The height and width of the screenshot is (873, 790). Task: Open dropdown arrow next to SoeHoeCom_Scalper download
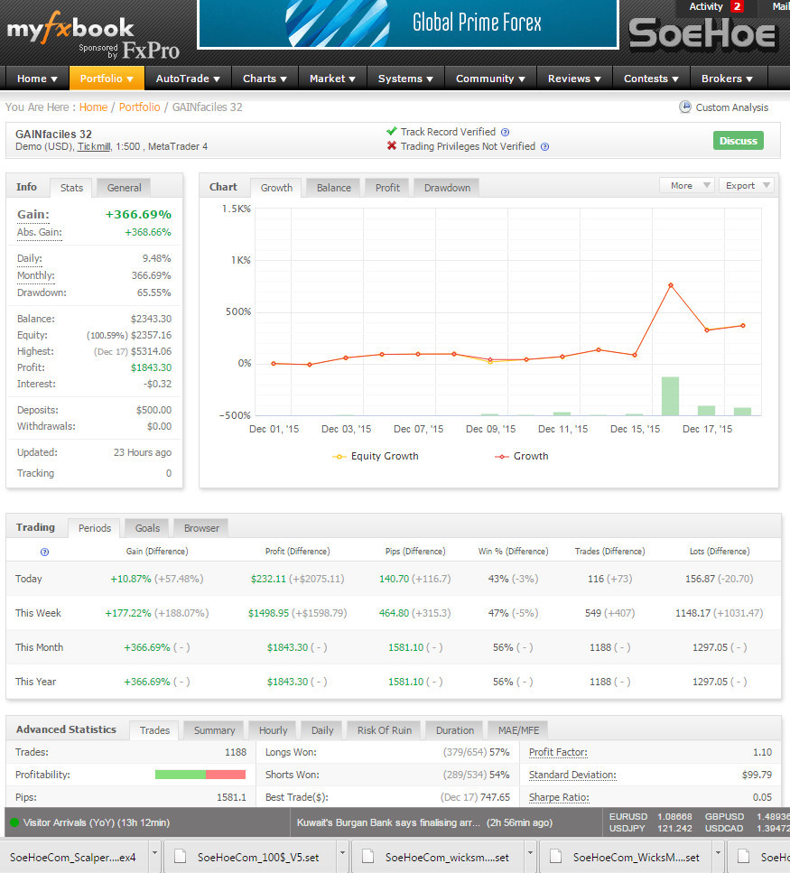(x=154, y=856)
